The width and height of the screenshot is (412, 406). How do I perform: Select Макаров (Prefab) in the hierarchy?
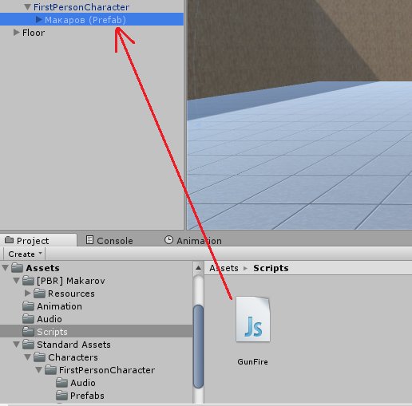(92, 19)
